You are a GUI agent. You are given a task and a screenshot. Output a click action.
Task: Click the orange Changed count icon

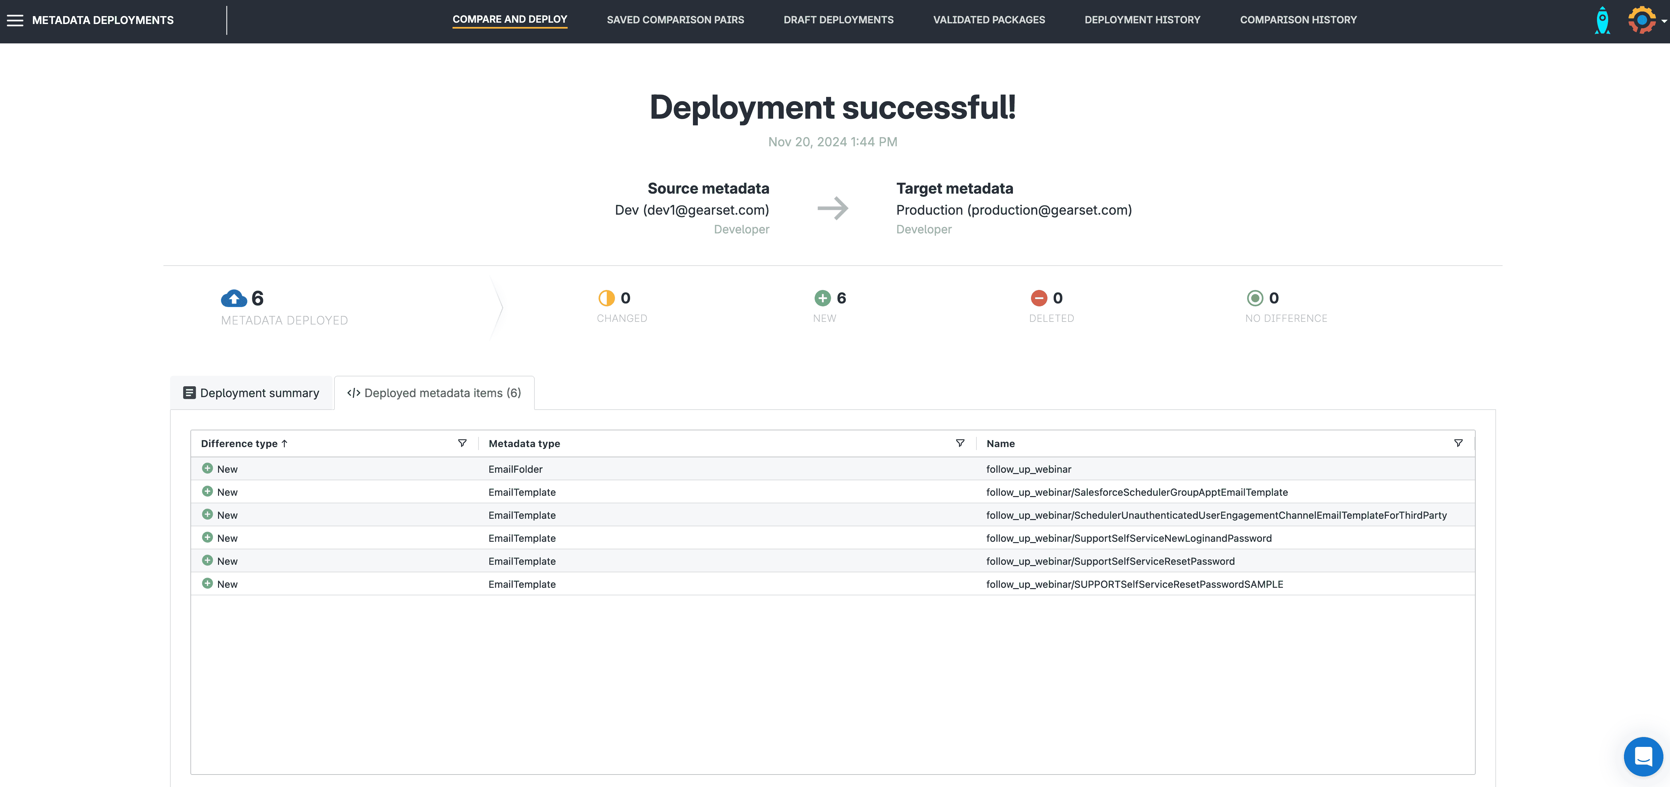(x=606, y=298)
